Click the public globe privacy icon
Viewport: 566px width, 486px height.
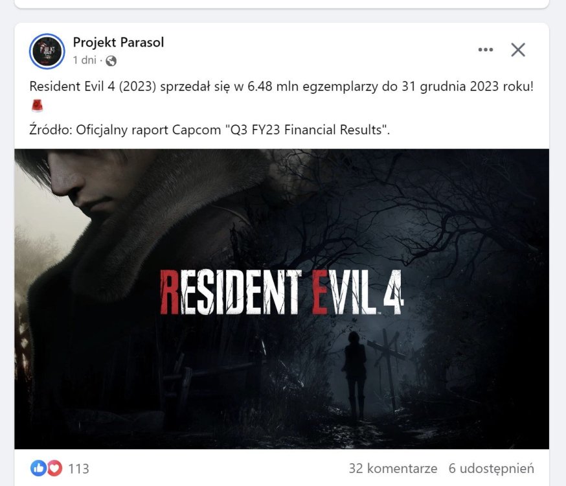111,61
